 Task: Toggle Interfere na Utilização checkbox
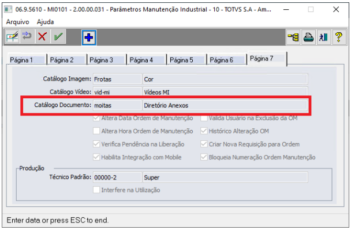[96, 190]
